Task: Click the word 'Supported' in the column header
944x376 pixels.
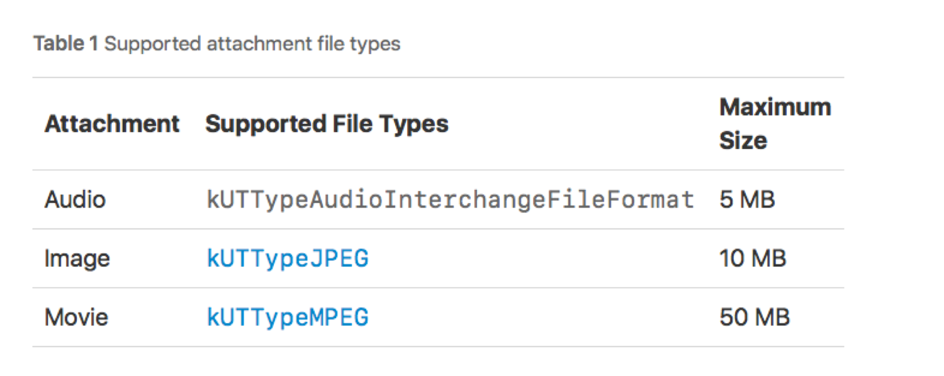Action: click(258, 124)
